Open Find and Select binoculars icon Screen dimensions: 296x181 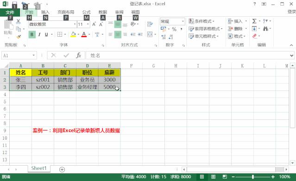coord(266,29)
